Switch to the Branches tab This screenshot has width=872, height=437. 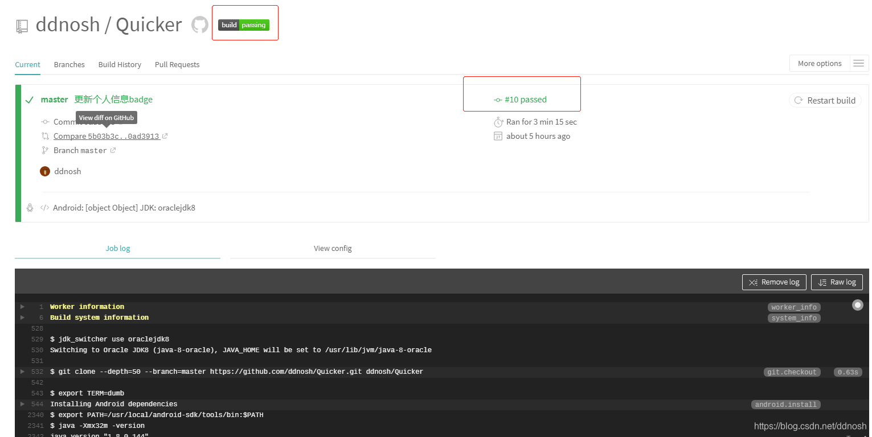click(x=69, y=64)
